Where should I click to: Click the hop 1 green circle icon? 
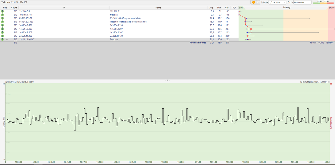coord(2,11)
